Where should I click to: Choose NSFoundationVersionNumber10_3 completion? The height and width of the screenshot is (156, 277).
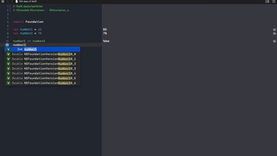(42, 68)
